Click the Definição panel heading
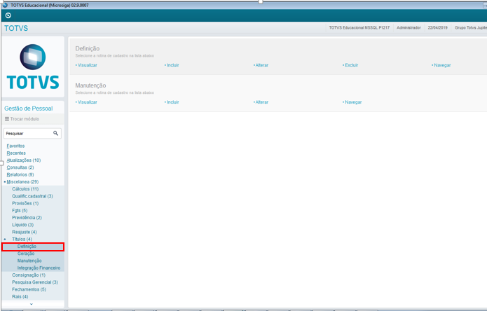Viewport: 487px width, 311px height. coord(88,48)
